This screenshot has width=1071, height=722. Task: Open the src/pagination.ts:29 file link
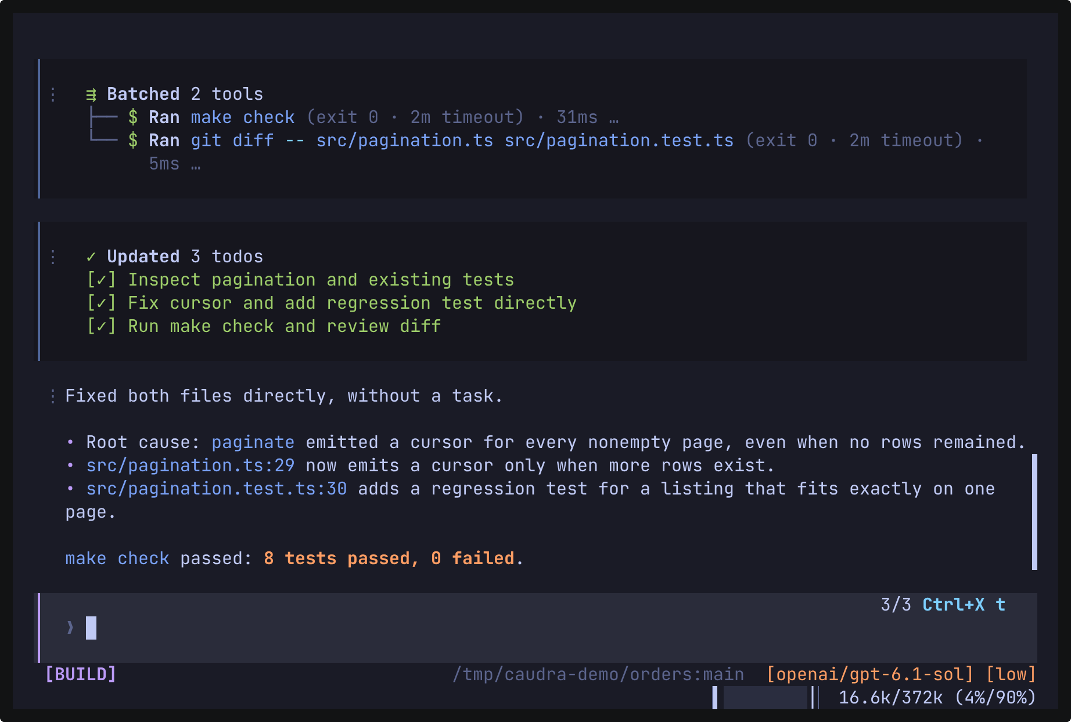click(x=191, y=465)
